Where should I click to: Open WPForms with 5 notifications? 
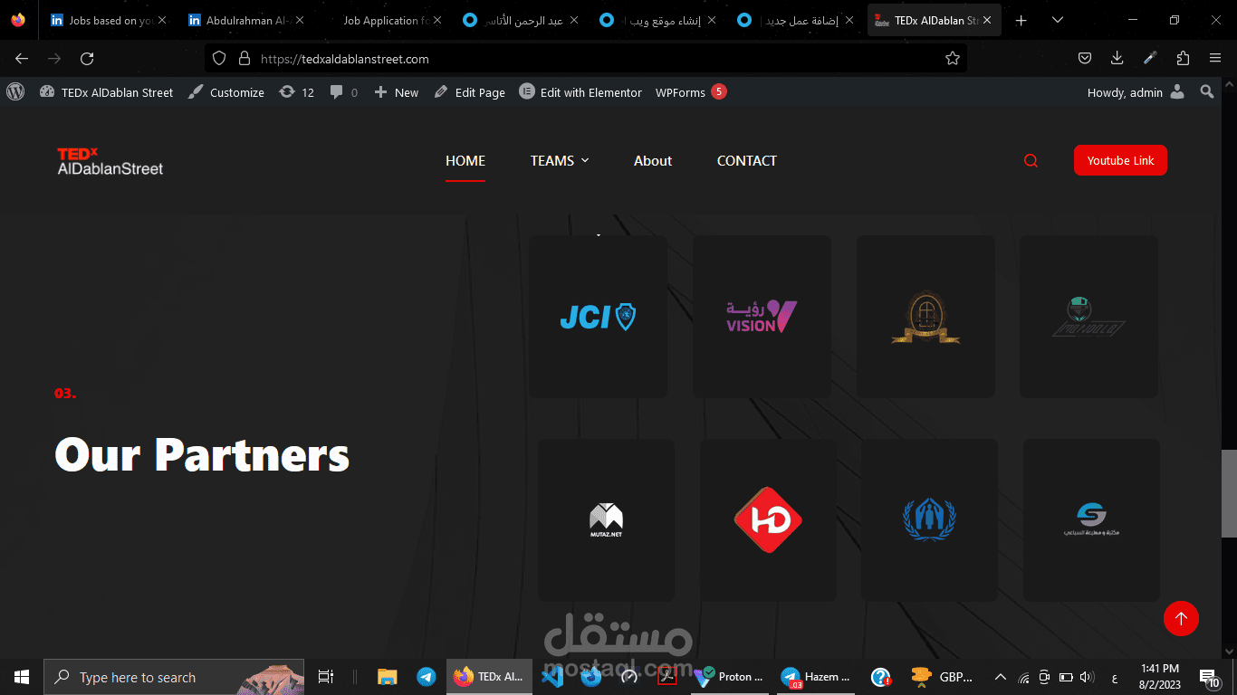pyautogui.click(x=691, y=92)
